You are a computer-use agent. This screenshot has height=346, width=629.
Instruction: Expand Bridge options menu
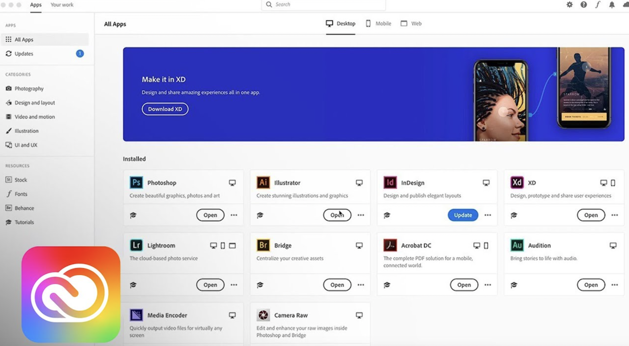[x=361, y=284]
